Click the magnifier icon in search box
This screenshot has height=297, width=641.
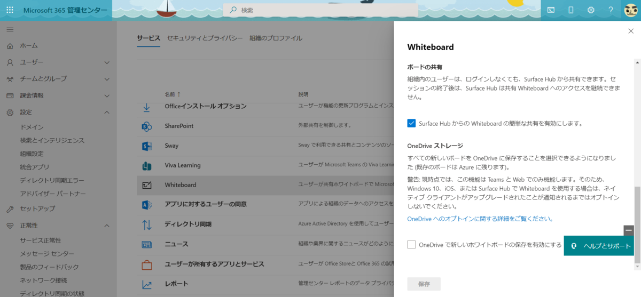pos(233,10)
